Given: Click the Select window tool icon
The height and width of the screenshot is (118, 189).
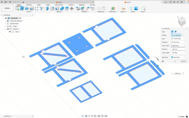Looking at the screenshot, I should click(143, 9).
